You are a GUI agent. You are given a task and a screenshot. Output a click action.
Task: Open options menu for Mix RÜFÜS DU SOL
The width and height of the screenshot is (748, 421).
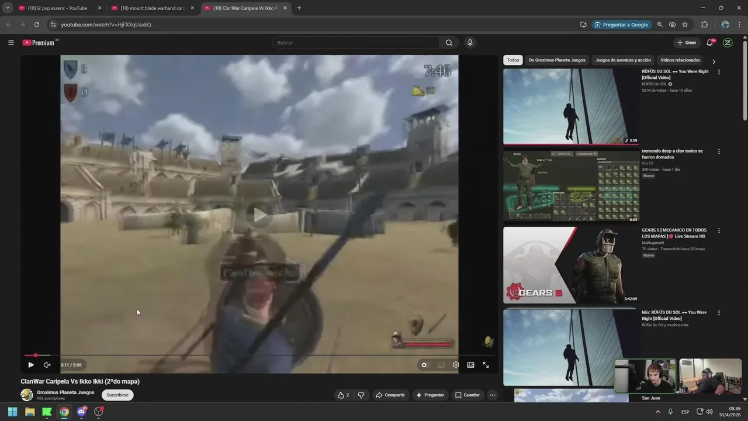pyautogui.click(x=719, y=313)
